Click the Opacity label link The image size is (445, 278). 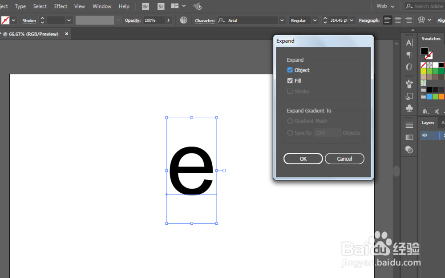pos(133,20)
